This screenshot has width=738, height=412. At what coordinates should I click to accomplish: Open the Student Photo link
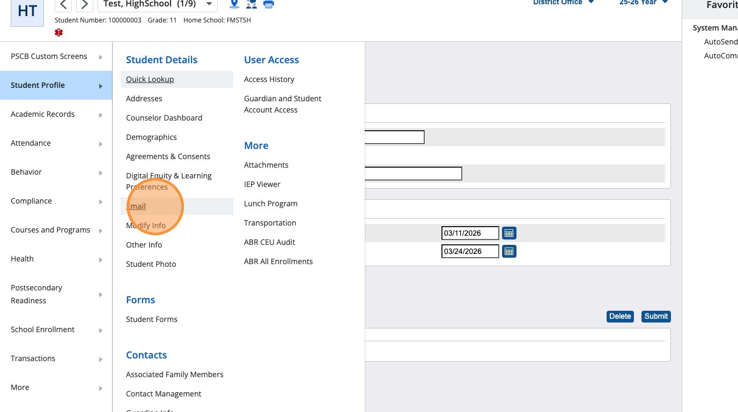(x=151, y=264)
